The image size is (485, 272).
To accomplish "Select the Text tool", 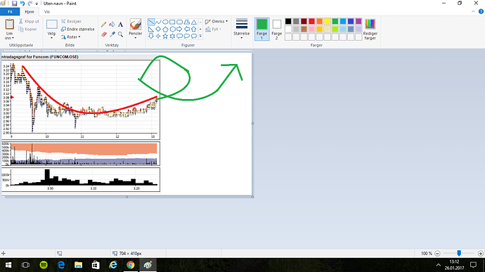I will click(x=120, y=25).
